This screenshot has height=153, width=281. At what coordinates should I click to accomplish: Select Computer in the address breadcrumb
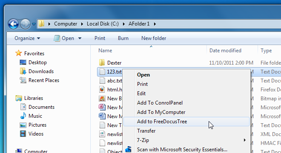[66, 24]
